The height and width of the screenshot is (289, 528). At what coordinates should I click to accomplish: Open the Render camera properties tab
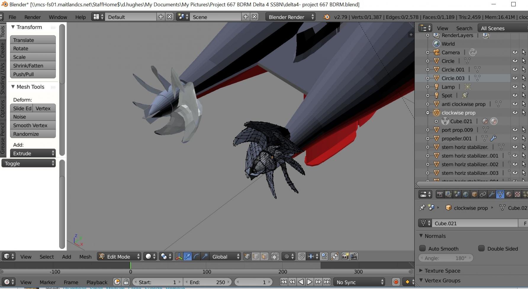click(x=440, y=194)
